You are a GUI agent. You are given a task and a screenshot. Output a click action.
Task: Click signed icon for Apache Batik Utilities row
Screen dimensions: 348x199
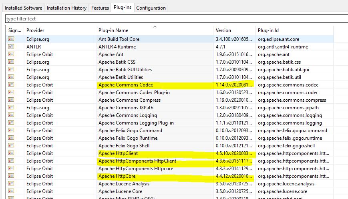[x=11, y=77]
